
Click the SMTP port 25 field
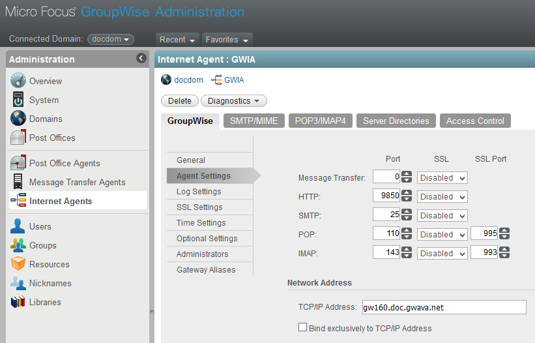[x=386, y=215]
